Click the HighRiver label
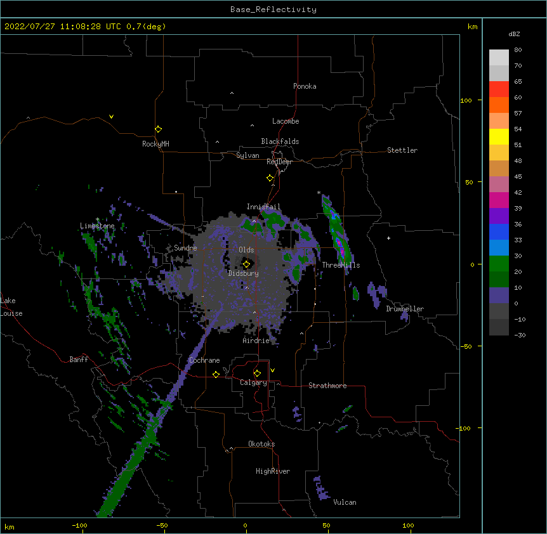The width and height of the screenshot is (547, 534). coord(273,471)
